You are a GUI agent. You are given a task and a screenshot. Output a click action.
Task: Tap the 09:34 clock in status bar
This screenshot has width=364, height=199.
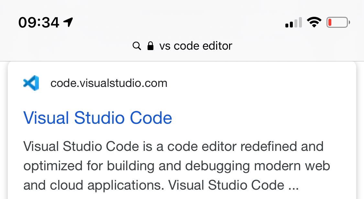39,23
